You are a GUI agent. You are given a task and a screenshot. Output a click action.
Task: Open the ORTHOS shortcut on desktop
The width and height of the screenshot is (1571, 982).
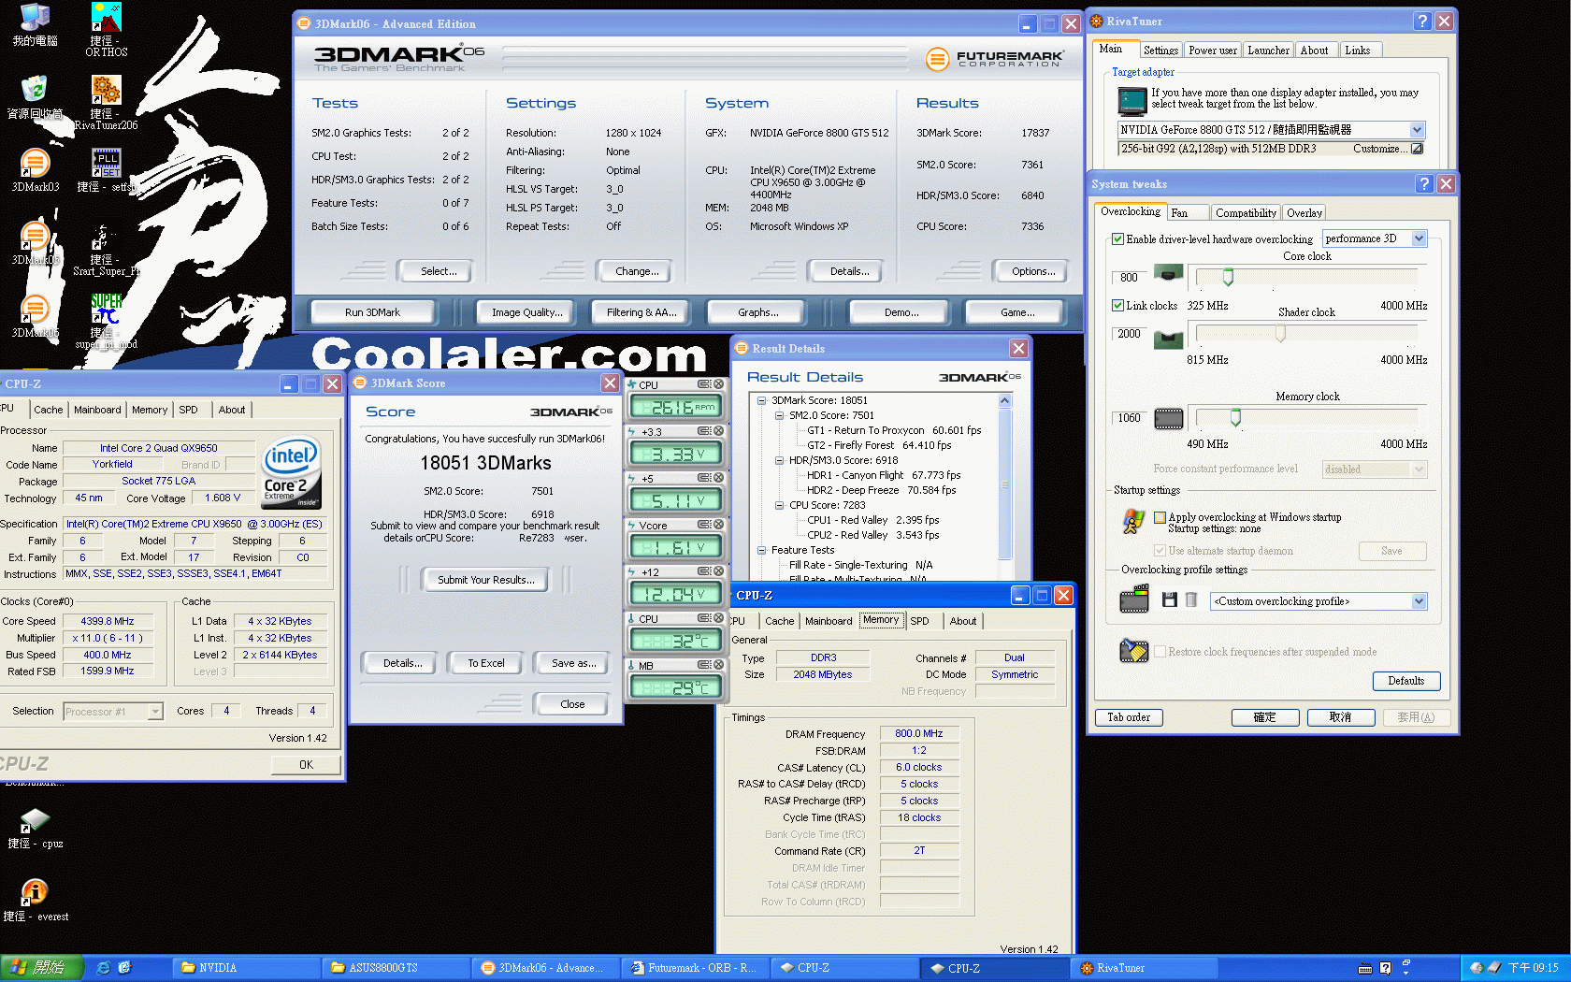pos(106,29)
